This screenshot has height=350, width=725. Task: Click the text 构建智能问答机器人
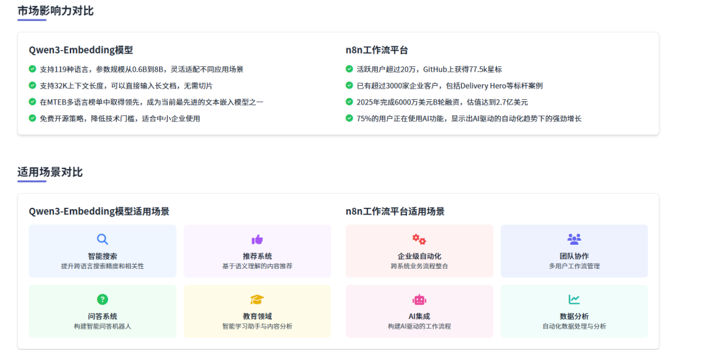(102, 327)
